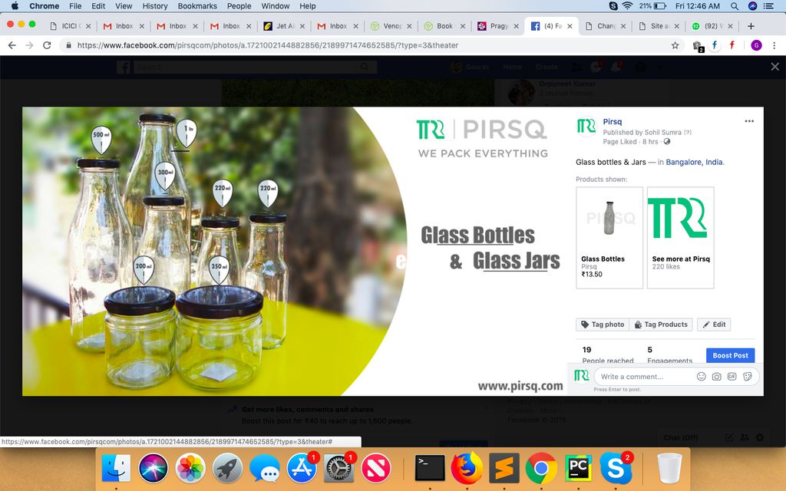786x491 pixels.
Task: Open Notification Center in menu bar
Action: point(768,6)
